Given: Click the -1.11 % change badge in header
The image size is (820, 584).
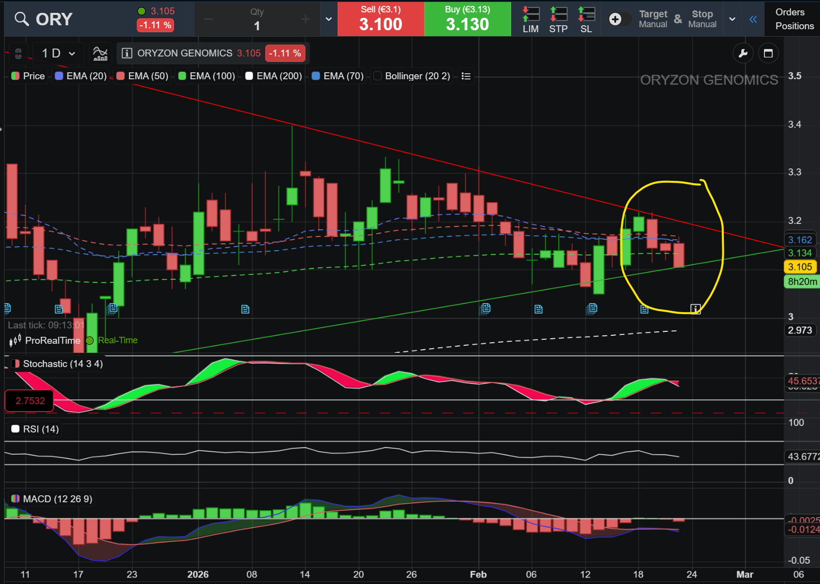Looking at the screenshot, I should [x=155, y=25].
